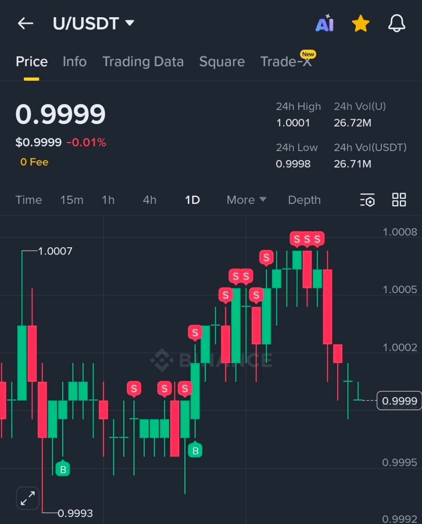Screen dimensions: 422x524
Task: Tap the lowest green B buy marker
Action: (x=63, y=469)
